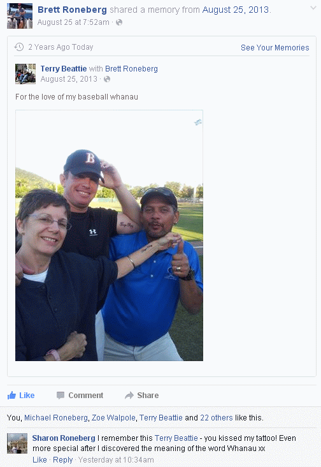
Task: Open Brett Roneberg's profile picture
Action: coord(20,16)
